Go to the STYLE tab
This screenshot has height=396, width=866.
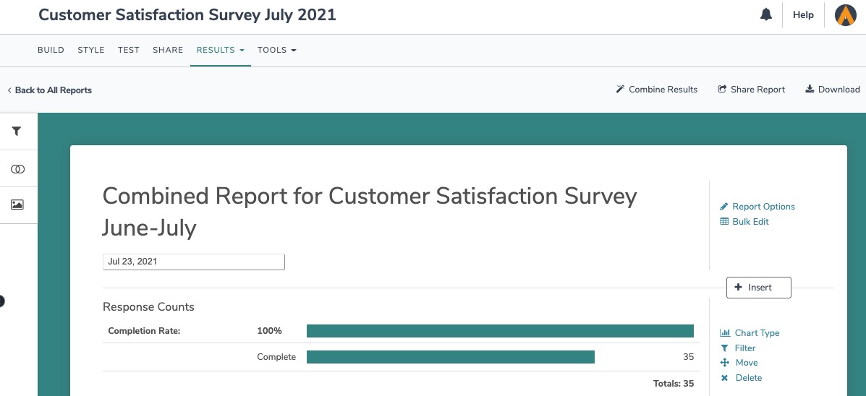(91, 51)
